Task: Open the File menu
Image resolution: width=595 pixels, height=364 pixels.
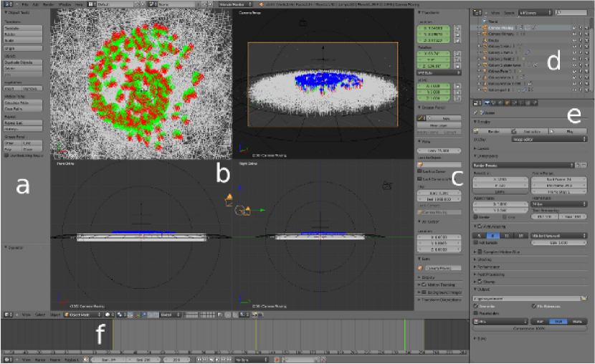Action: pos(24,4)
